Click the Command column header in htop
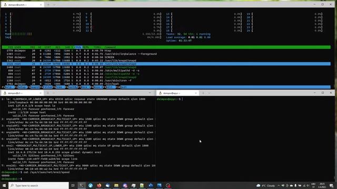337x189 pixels. point(110,47)
